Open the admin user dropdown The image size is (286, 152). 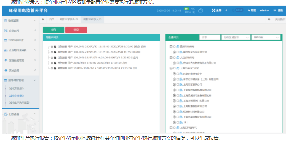click(264, 10)
